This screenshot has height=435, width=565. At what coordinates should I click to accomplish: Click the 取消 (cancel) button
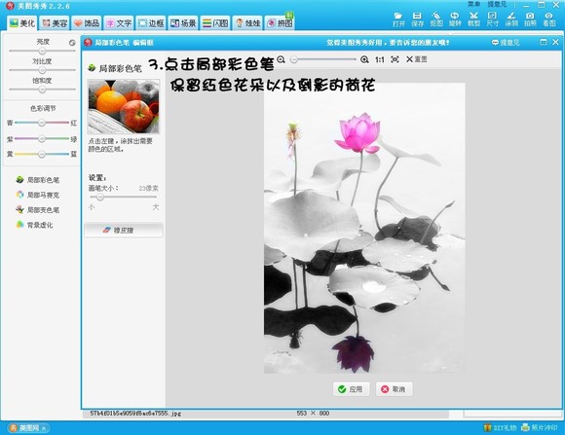[395, 389]
